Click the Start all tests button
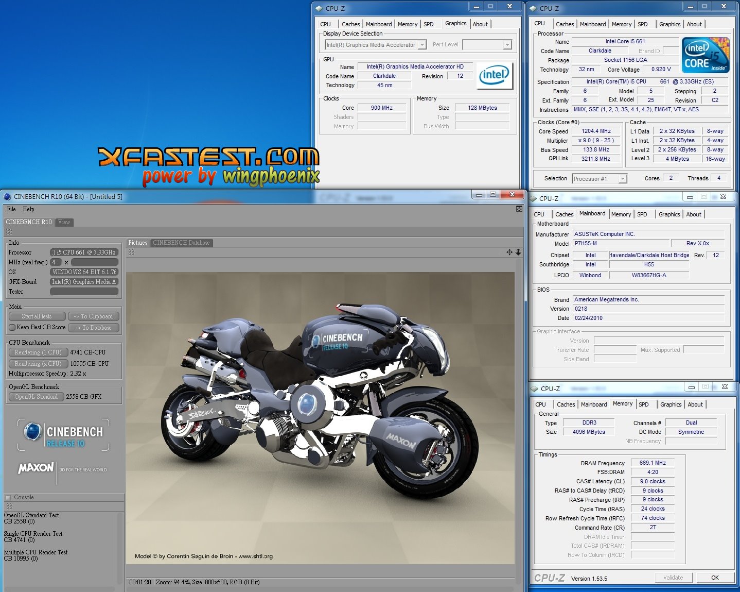The image size is (740, 592). [37, 316]
